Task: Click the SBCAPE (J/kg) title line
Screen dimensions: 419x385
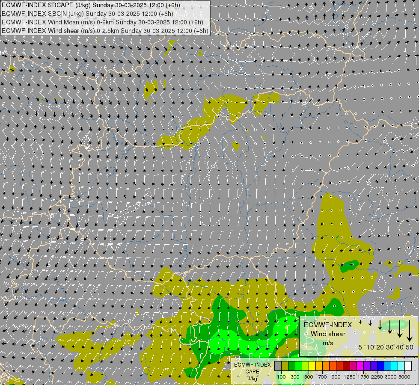Action: coord(91,5)
